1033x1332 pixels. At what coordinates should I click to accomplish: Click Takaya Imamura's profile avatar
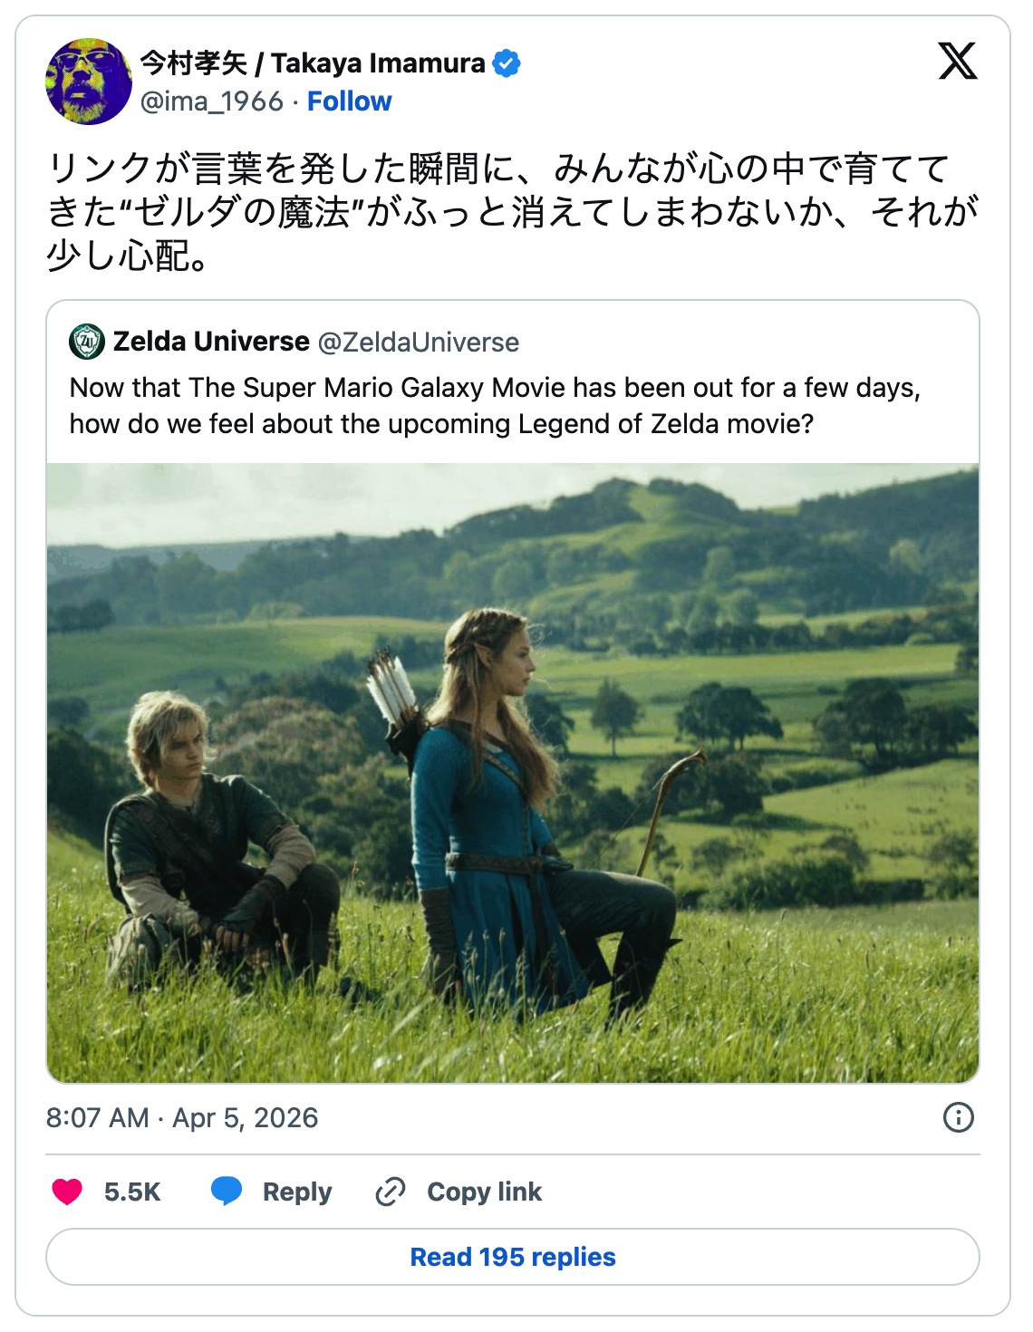pyautogui.click(x=88, y=82)
